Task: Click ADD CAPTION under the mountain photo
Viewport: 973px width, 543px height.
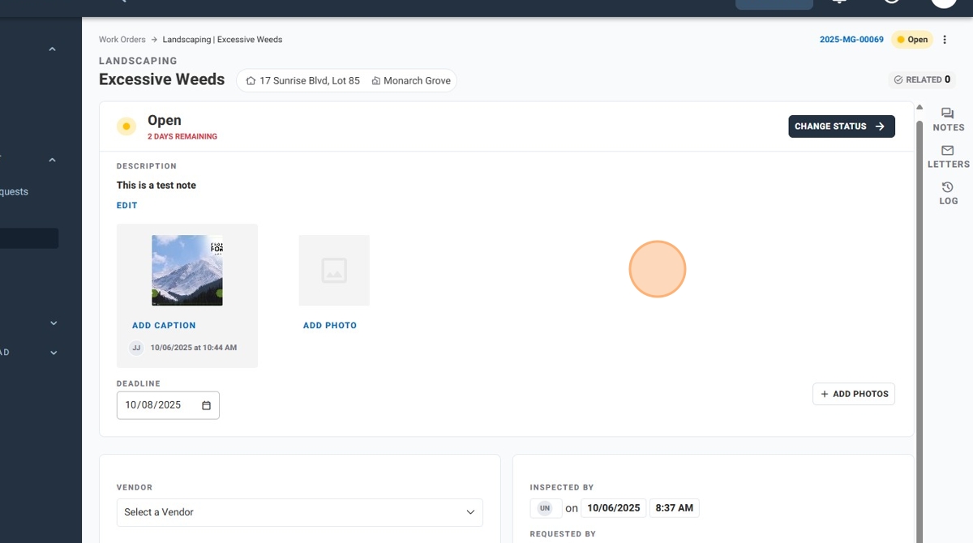Action: click(164, 326)
